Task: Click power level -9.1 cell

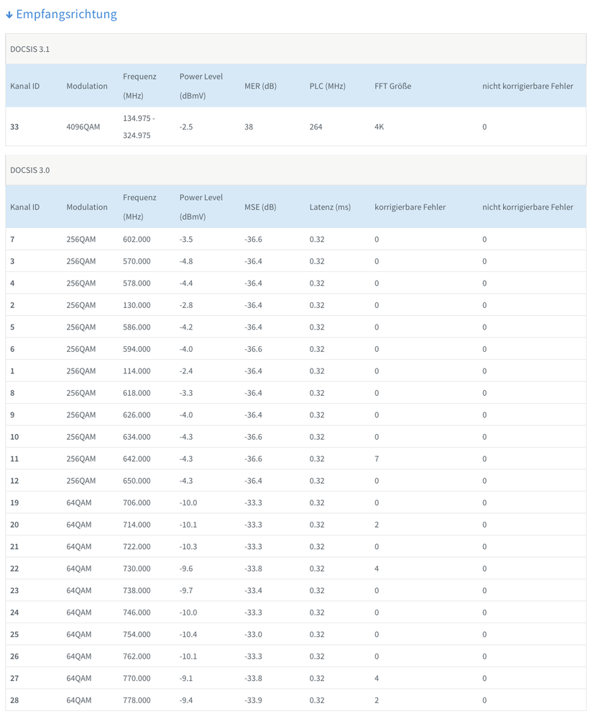Action: point(186,679)
